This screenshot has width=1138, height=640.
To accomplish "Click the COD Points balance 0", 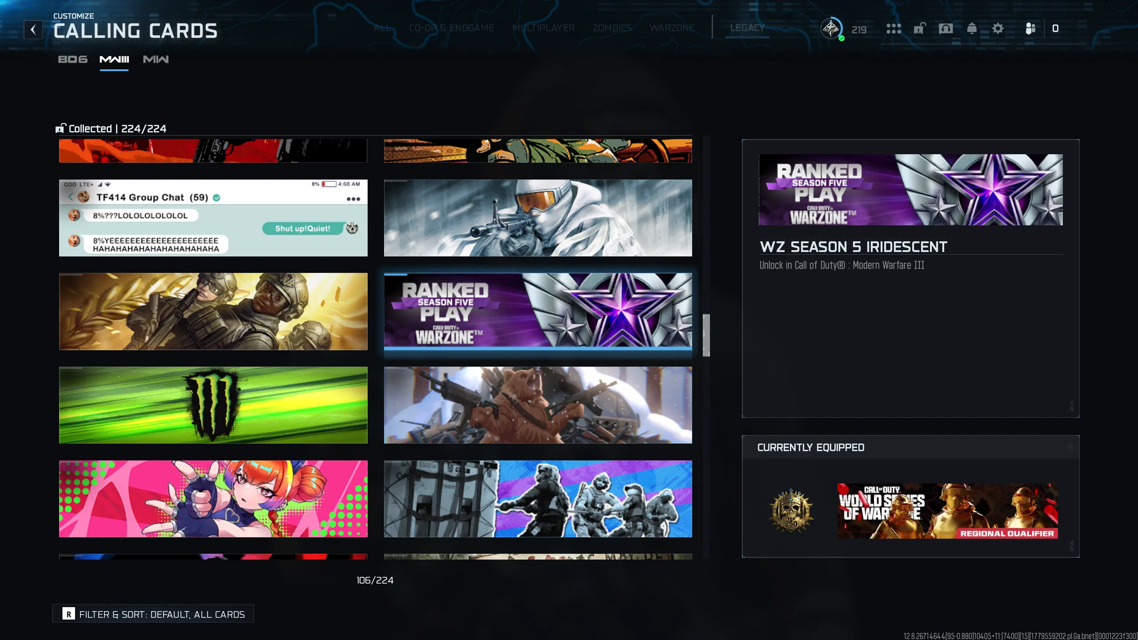I will tap(1055, 29).
